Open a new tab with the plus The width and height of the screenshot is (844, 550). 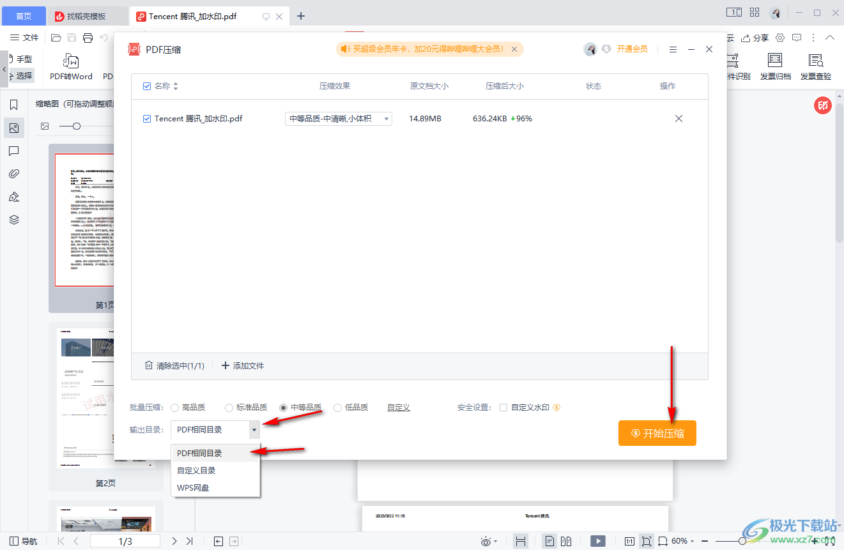click(x=301, y=16)
